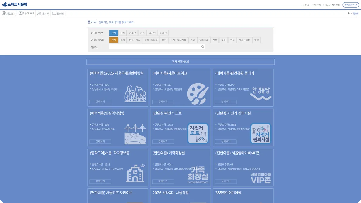
Task: Open 상세보기 for 서울엄마아빠VIP존
Action: point(225,181)
